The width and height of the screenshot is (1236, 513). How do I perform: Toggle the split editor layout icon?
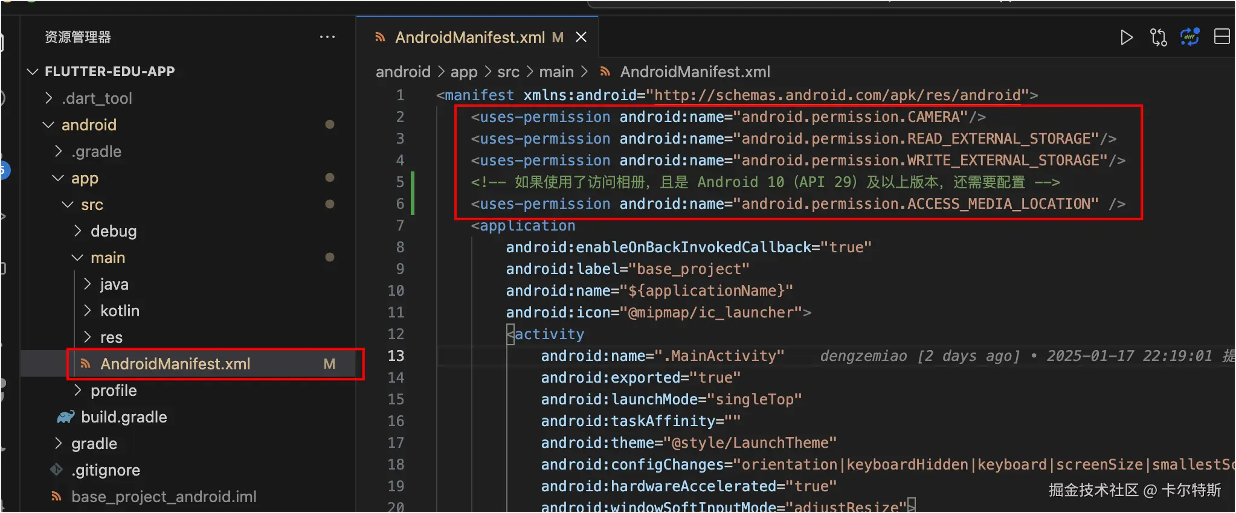[1222, 37]
